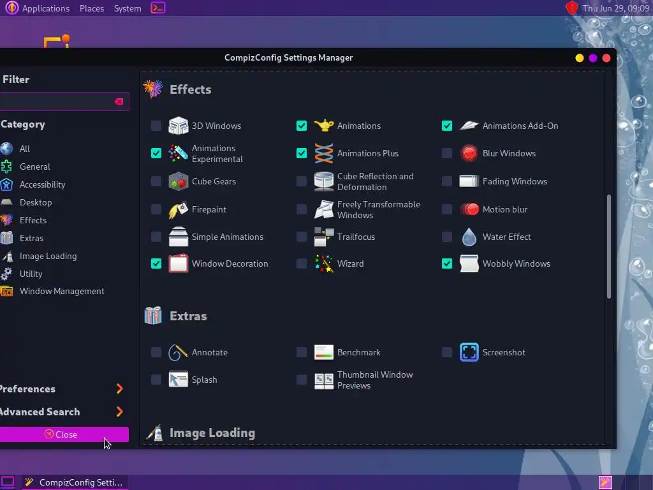Clear the filter text field
653x490 pixels.
[119, 101]
